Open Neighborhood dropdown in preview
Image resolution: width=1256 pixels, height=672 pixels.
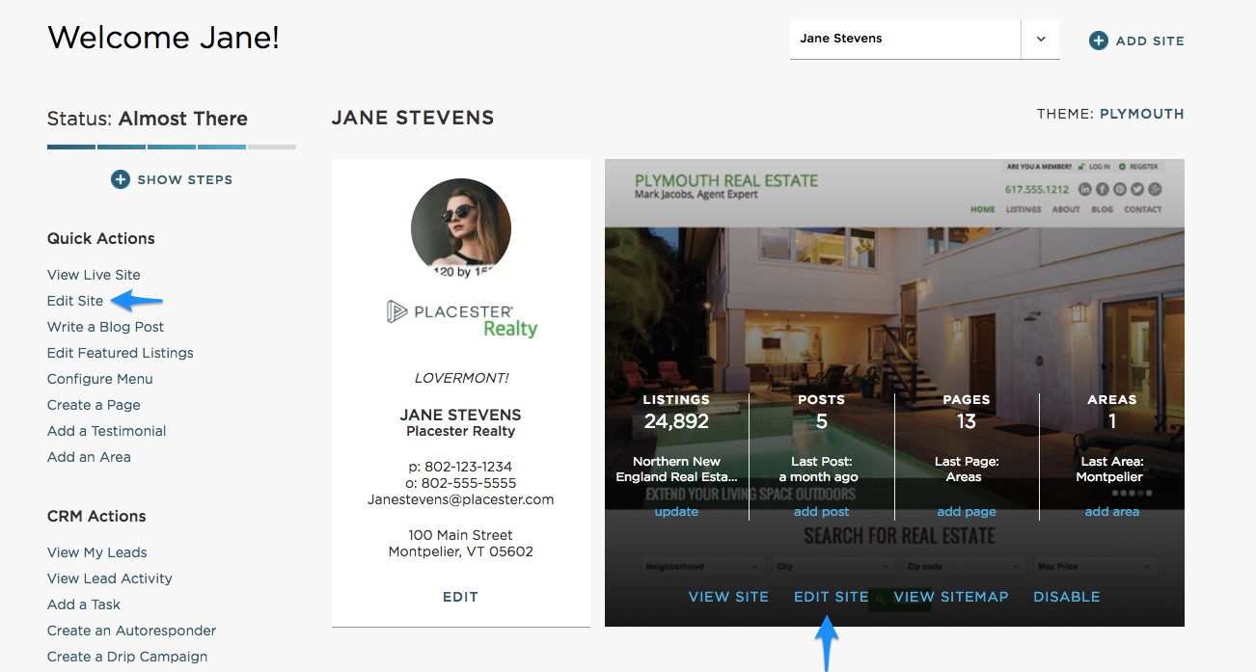pyautogui.click(x=701, y=567)
